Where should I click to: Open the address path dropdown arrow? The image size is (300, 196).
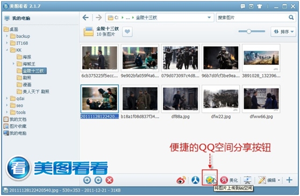209,18
